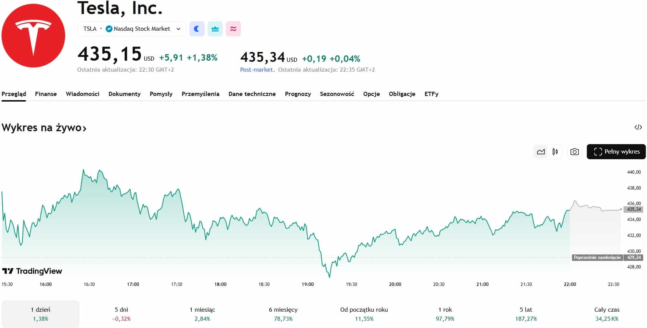
Task: Click the Nasdaq exchange logo icon
Action: [x=109, y=29]
